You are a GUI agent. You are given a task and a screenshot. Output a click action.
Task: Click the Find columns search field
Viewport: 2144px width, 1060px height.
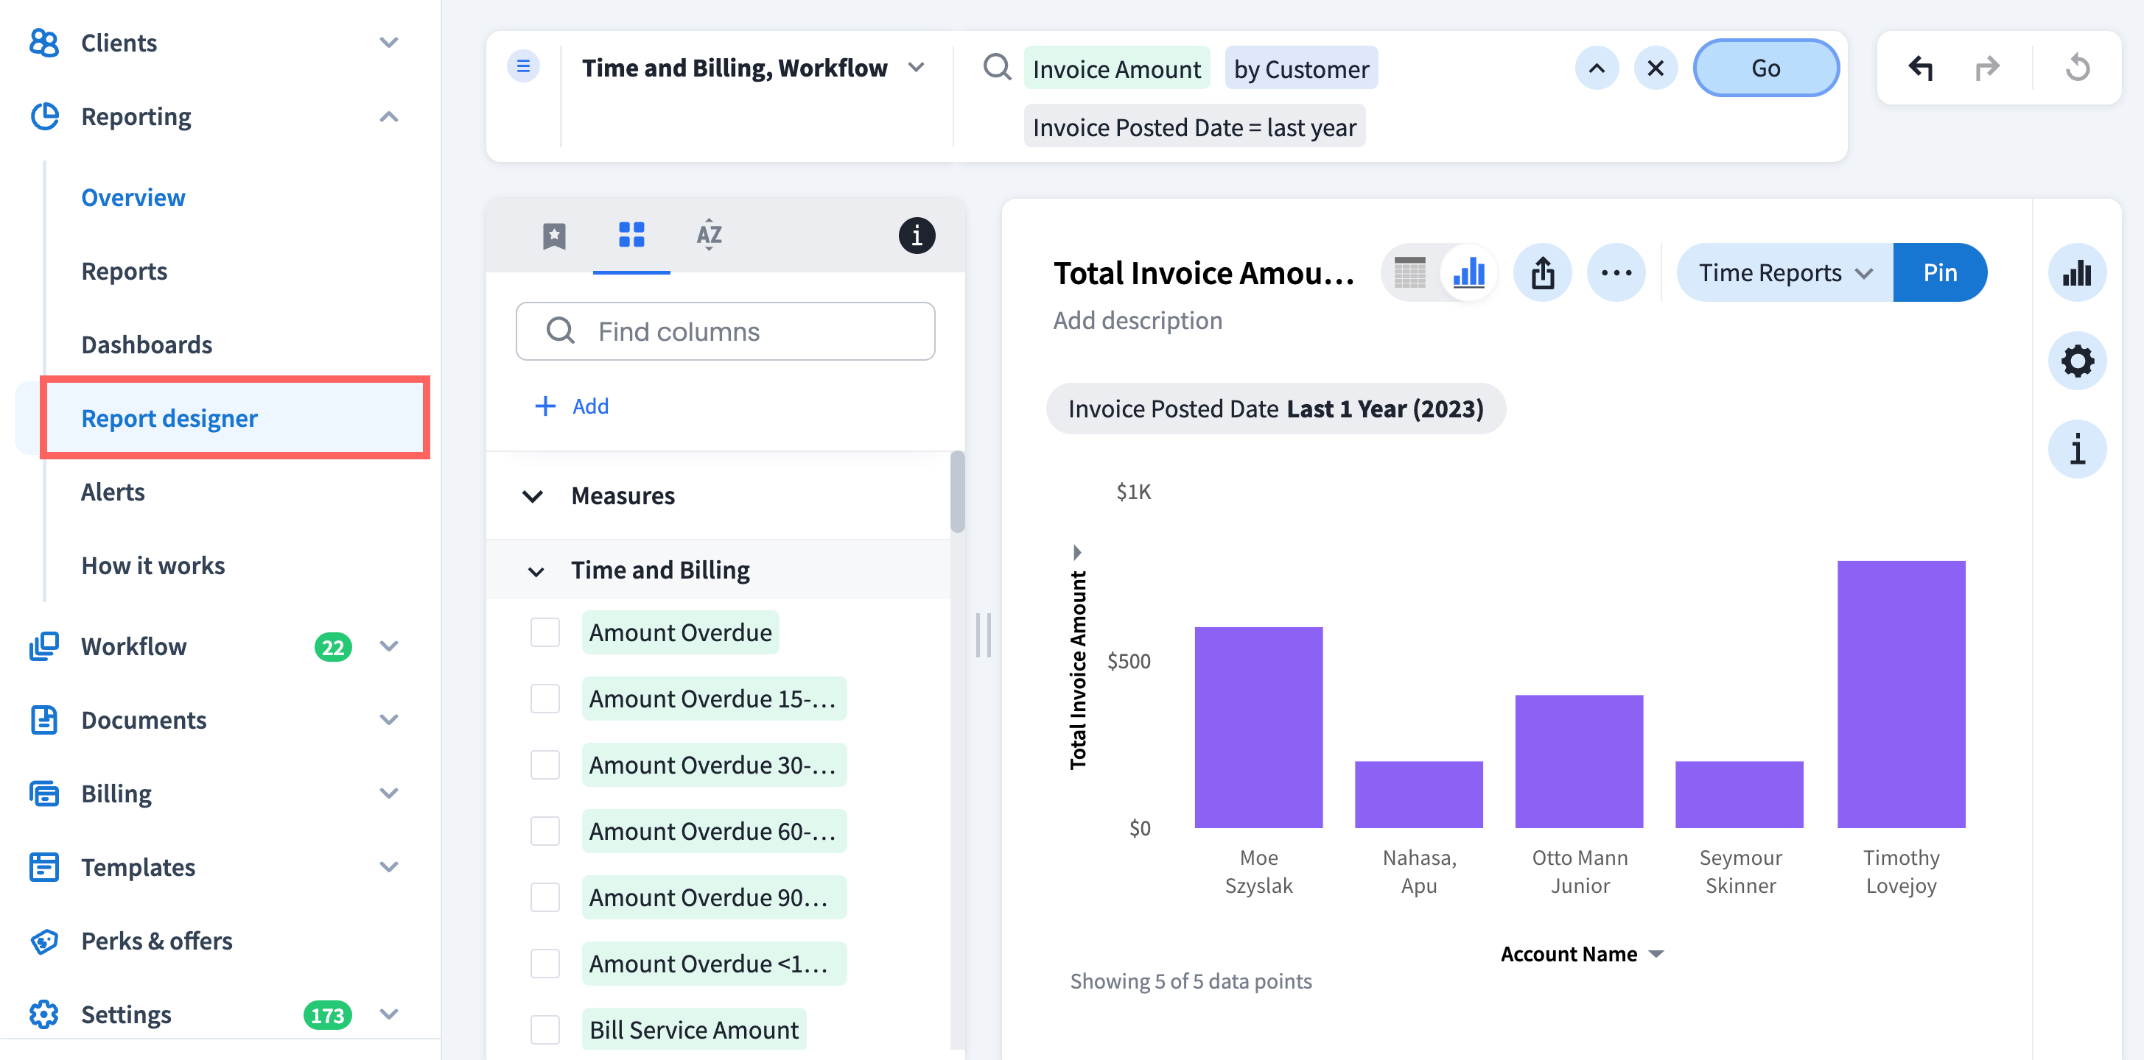point(725,332)
